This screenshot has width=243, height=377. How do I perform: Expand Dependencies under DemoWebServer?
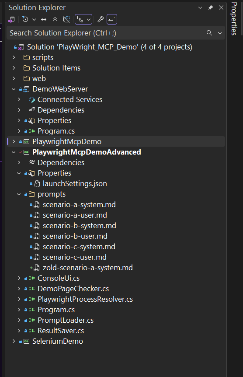(x=19, y=110)
